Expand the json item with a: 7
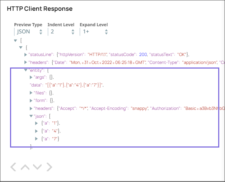This screenshot has height=182, width=225. (36, 139)
